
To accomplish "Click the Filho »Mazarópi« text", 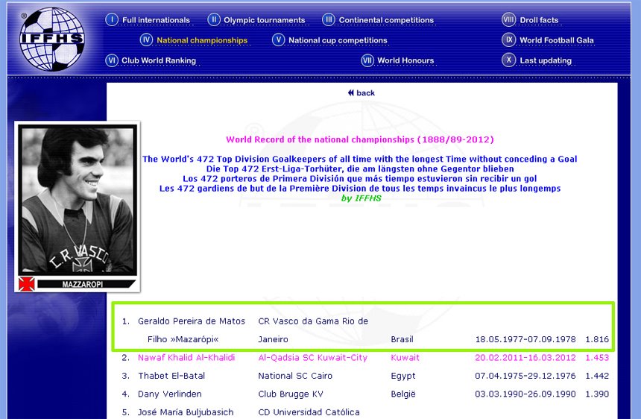I will click(183, 339).
